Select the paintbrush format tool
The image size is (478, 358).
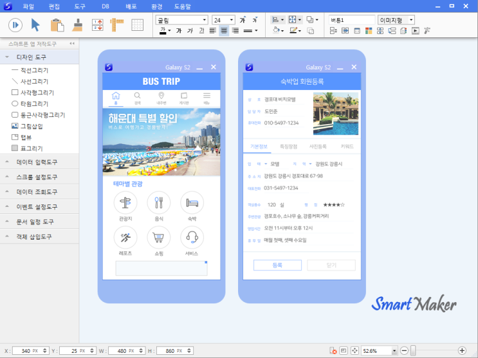[77, 25]
